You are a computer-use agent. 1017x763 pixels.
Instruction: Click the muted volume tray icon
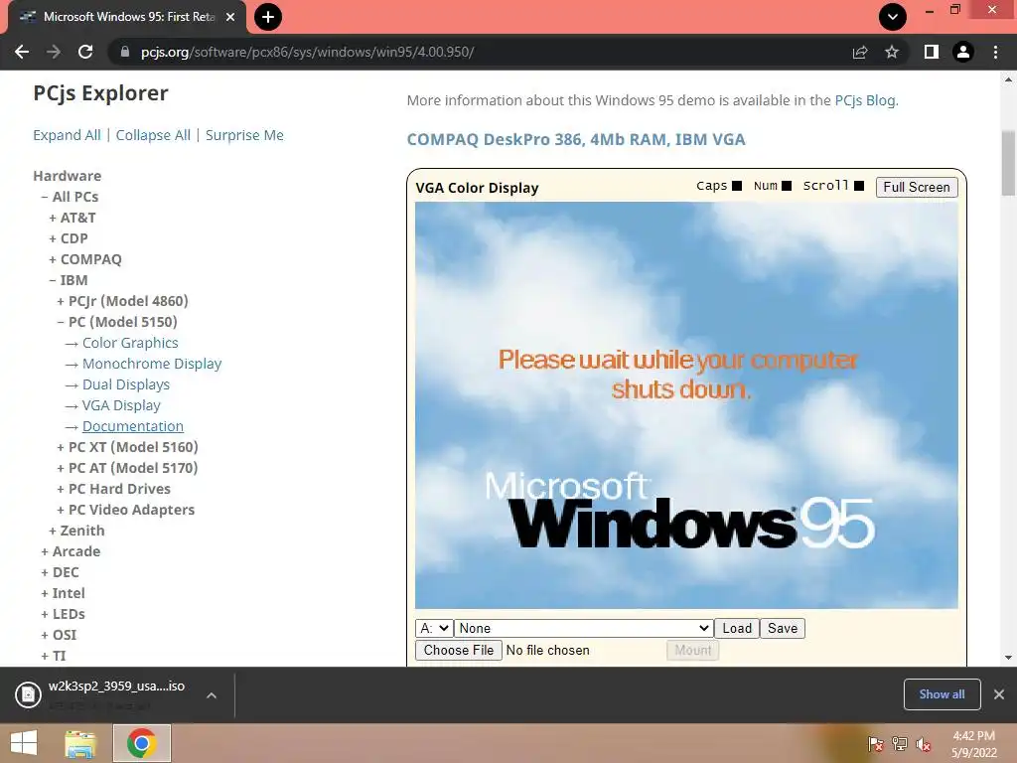coord(924,744)
